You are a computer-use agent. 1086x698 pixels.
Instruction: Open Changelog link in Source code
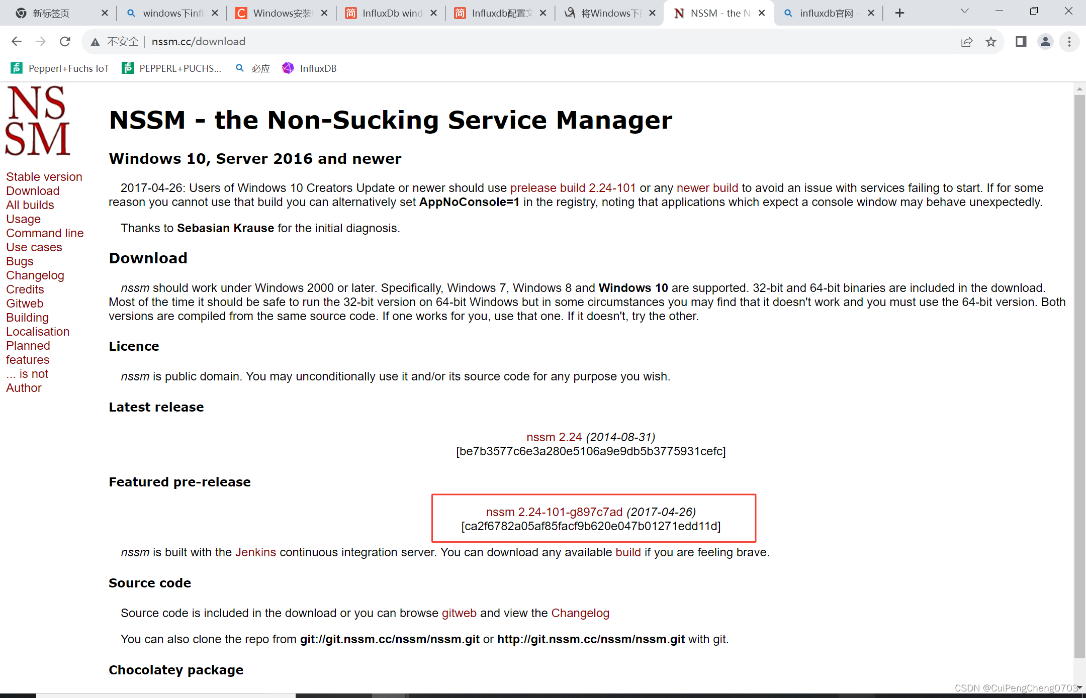(580, 613)
